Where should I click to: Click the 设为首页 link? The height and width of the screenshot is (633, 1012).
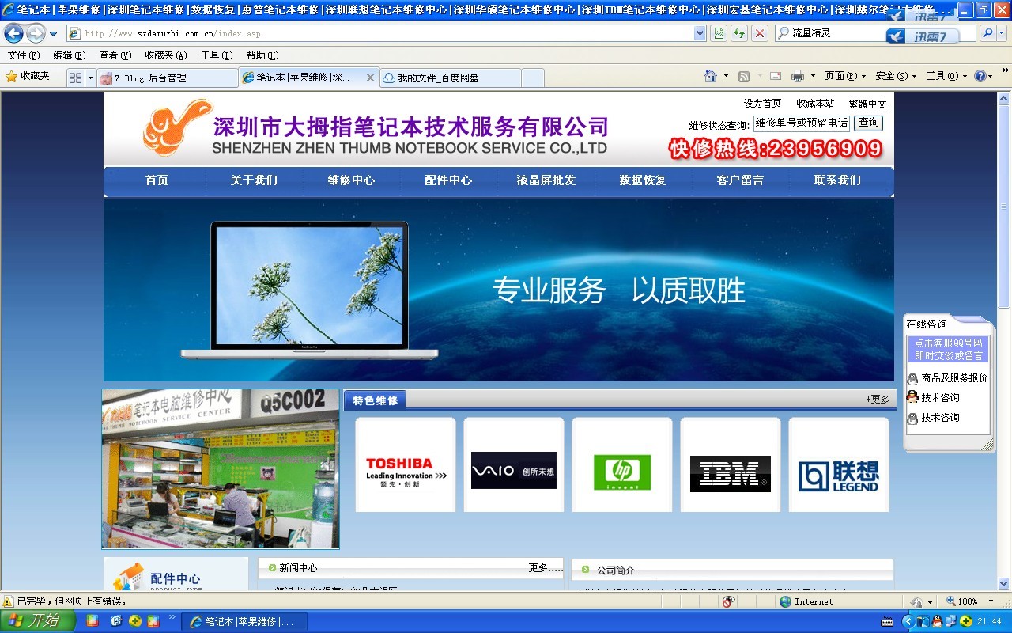click(x=762, y=104)
